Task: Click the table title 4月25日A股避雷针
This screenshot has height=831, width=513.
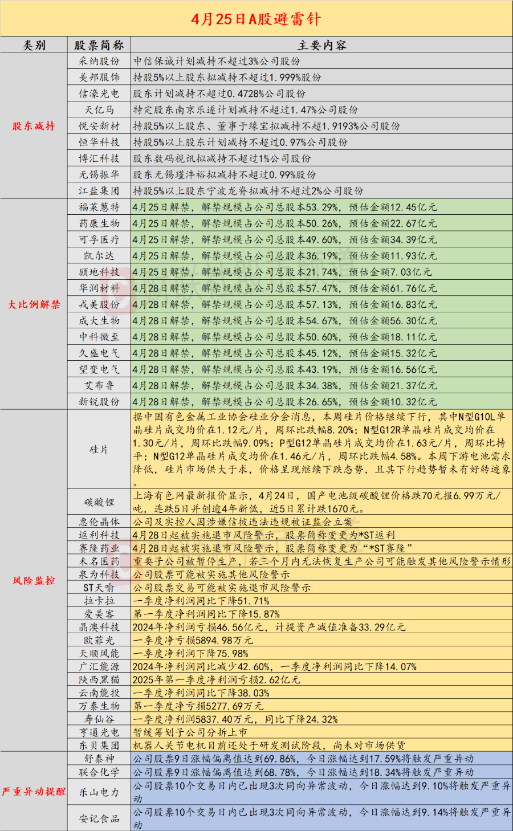Action: 256,18
